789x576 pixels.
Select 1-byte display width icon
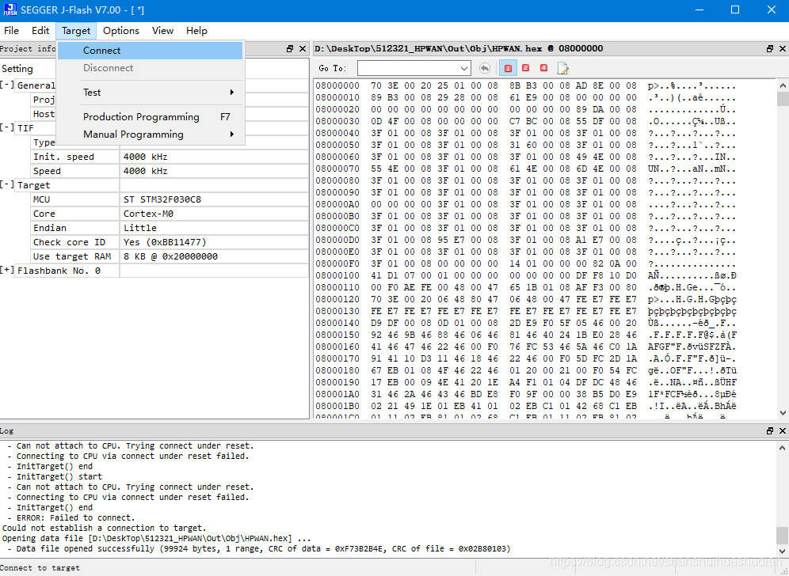tap(508, 68)
